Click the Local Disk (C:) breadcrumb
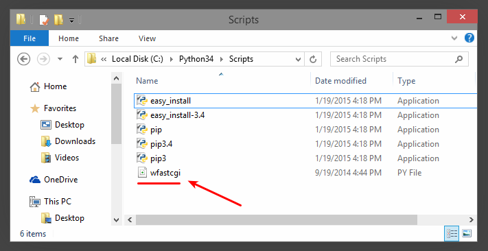Image resolution: width=488 pixels, height=251 pixels. [x=137, y=59]
